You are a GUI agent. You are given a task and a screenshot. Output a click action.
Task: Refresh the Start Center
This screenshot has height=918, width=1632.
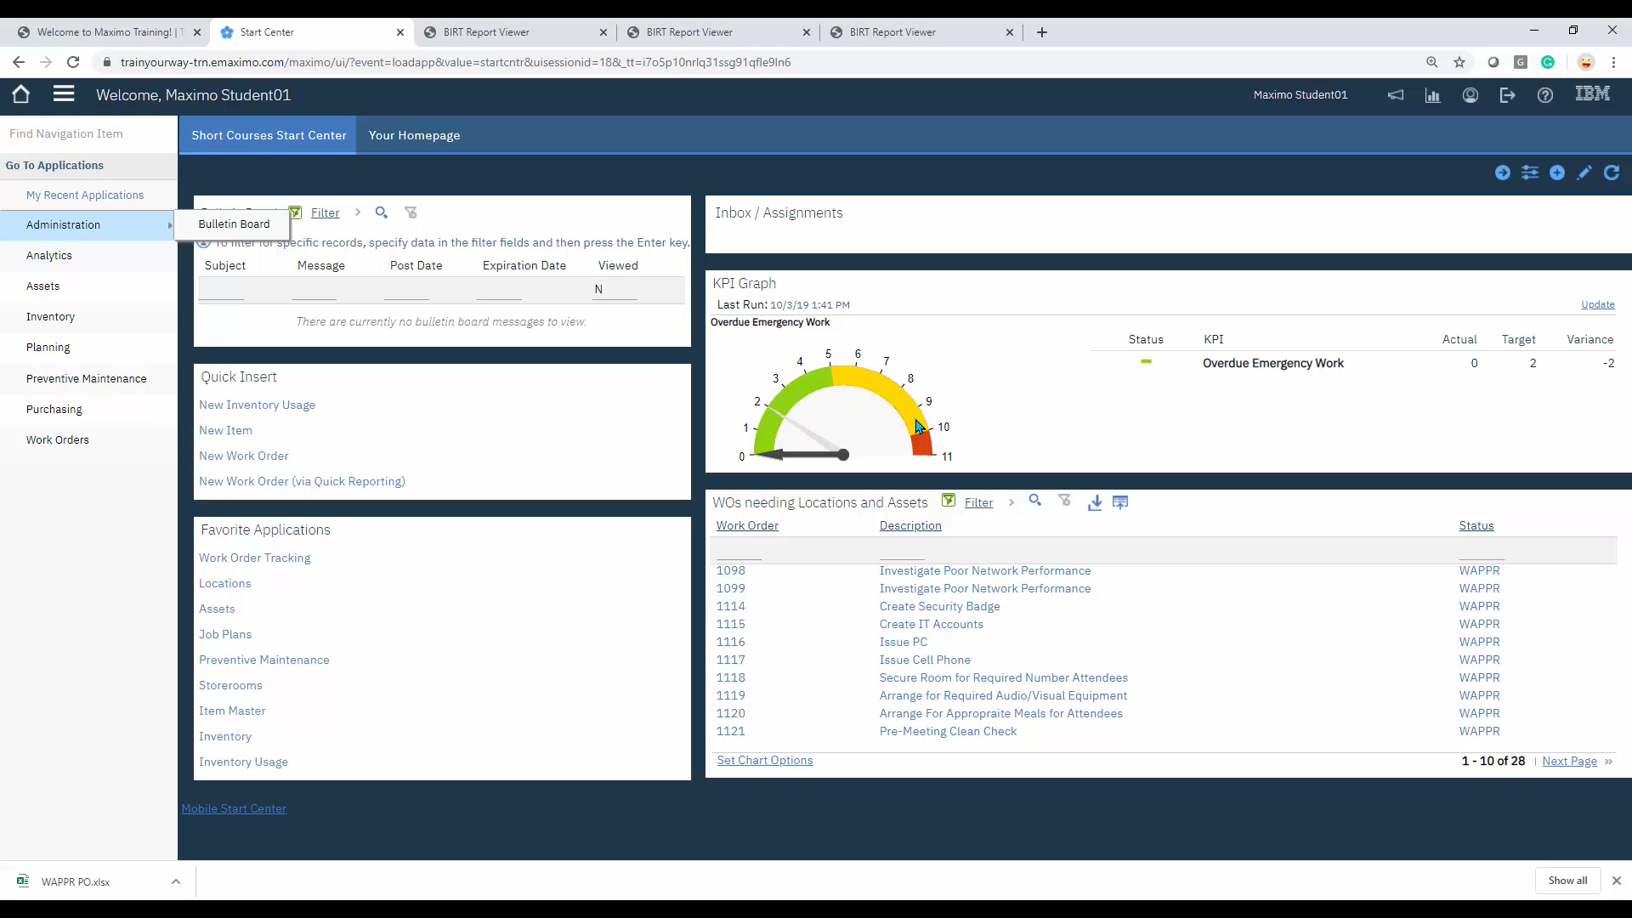(x=1612, y=173)
